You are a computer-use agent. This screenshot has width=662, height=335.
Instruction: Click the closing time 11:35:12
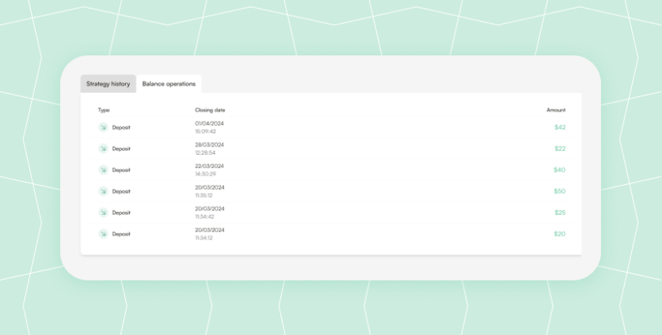click(204, 195)
